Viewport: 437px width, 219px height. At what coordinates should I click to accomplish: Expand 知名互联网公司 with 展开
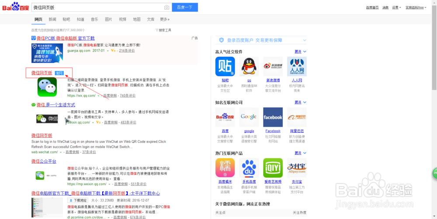click(301, 102)
